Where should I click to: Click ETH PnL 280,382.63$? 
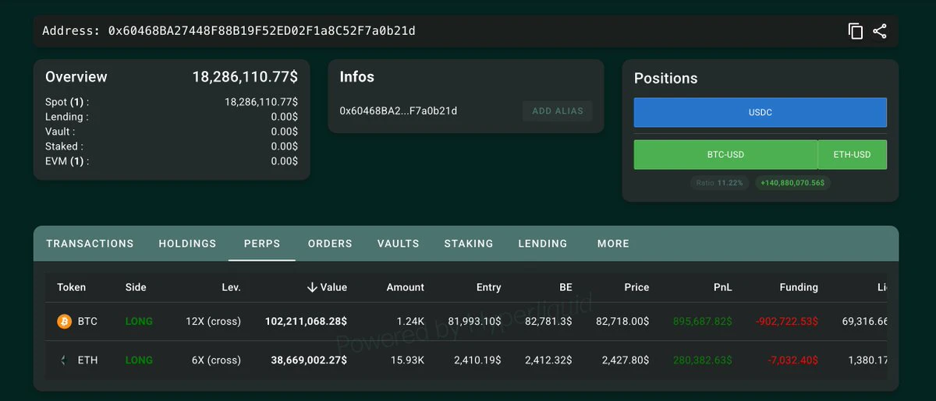702,360
